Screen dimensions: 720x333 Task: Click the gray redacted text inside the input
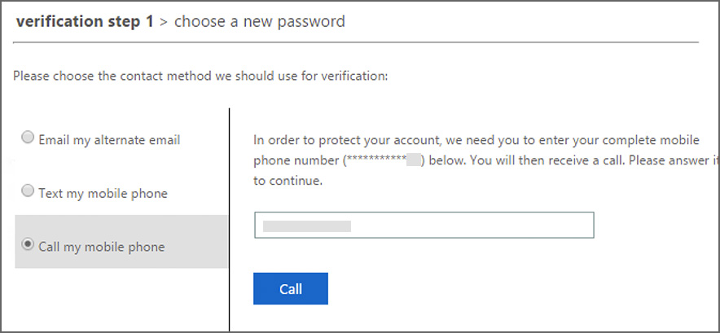click(306, 226)
